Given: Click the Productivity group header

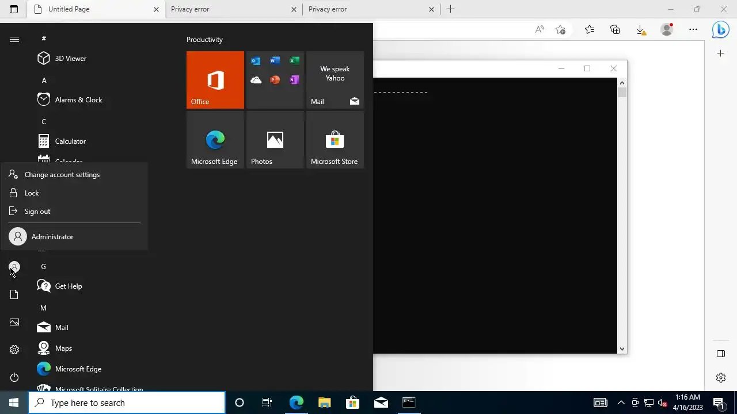Looking at the screenshot, I should pyautogui.click(x=204, y=40).
